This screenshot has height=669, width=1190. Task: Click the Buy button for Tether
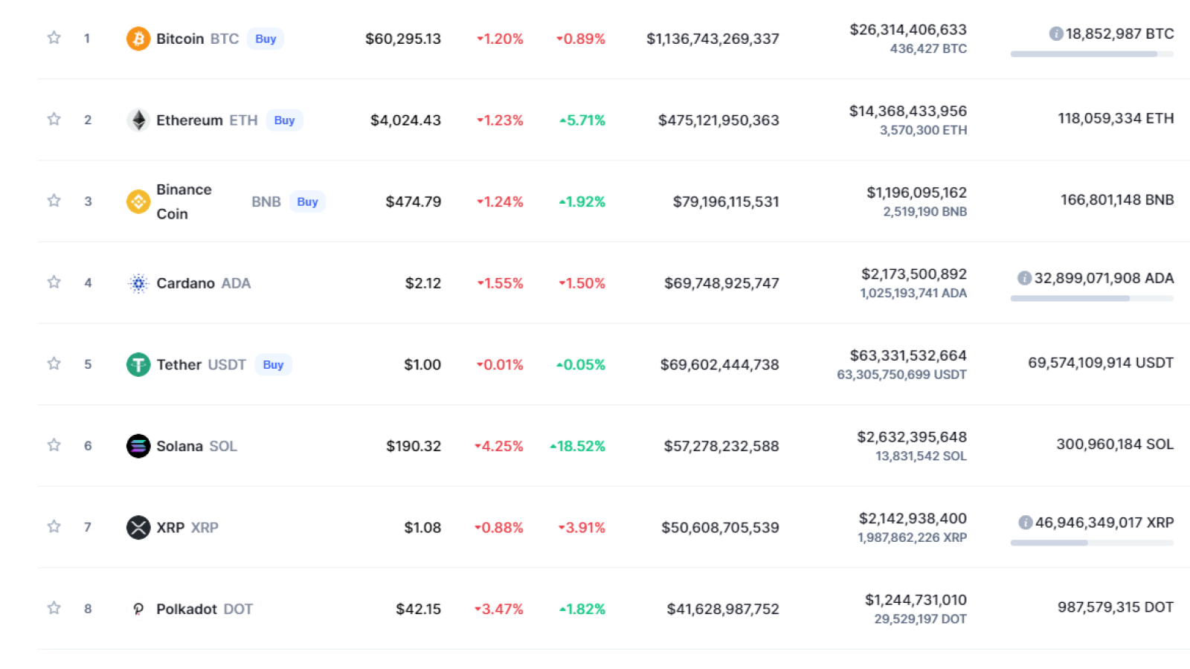[273, 364]
